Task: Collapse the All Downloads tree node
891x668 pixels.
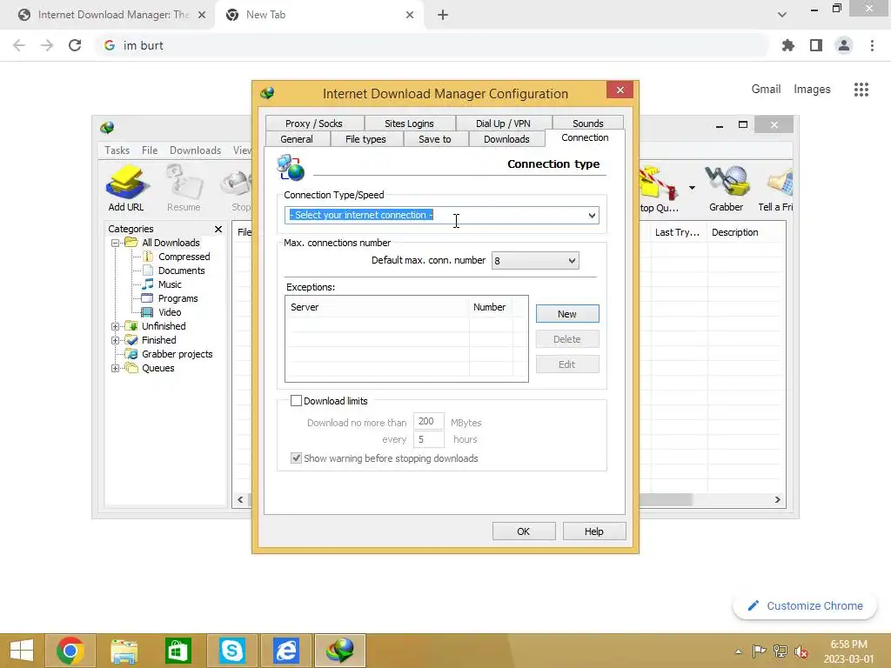Action: point(116,243)
